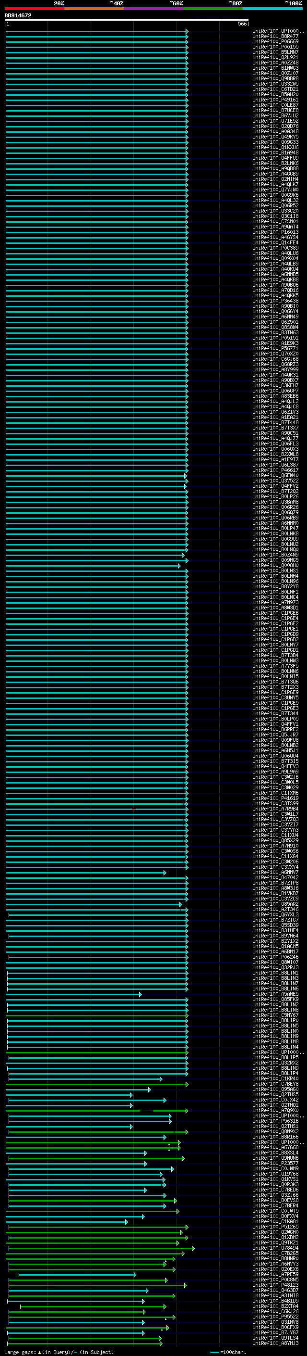Select hit label UniRef100_P06246
This screenshot has height=1356, width=307.
[275, 957]
